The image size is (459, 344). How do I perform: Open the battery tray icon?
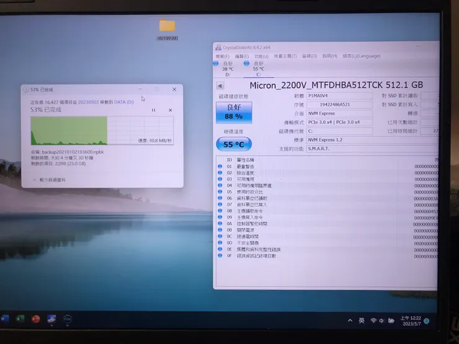tap(391, 321)
